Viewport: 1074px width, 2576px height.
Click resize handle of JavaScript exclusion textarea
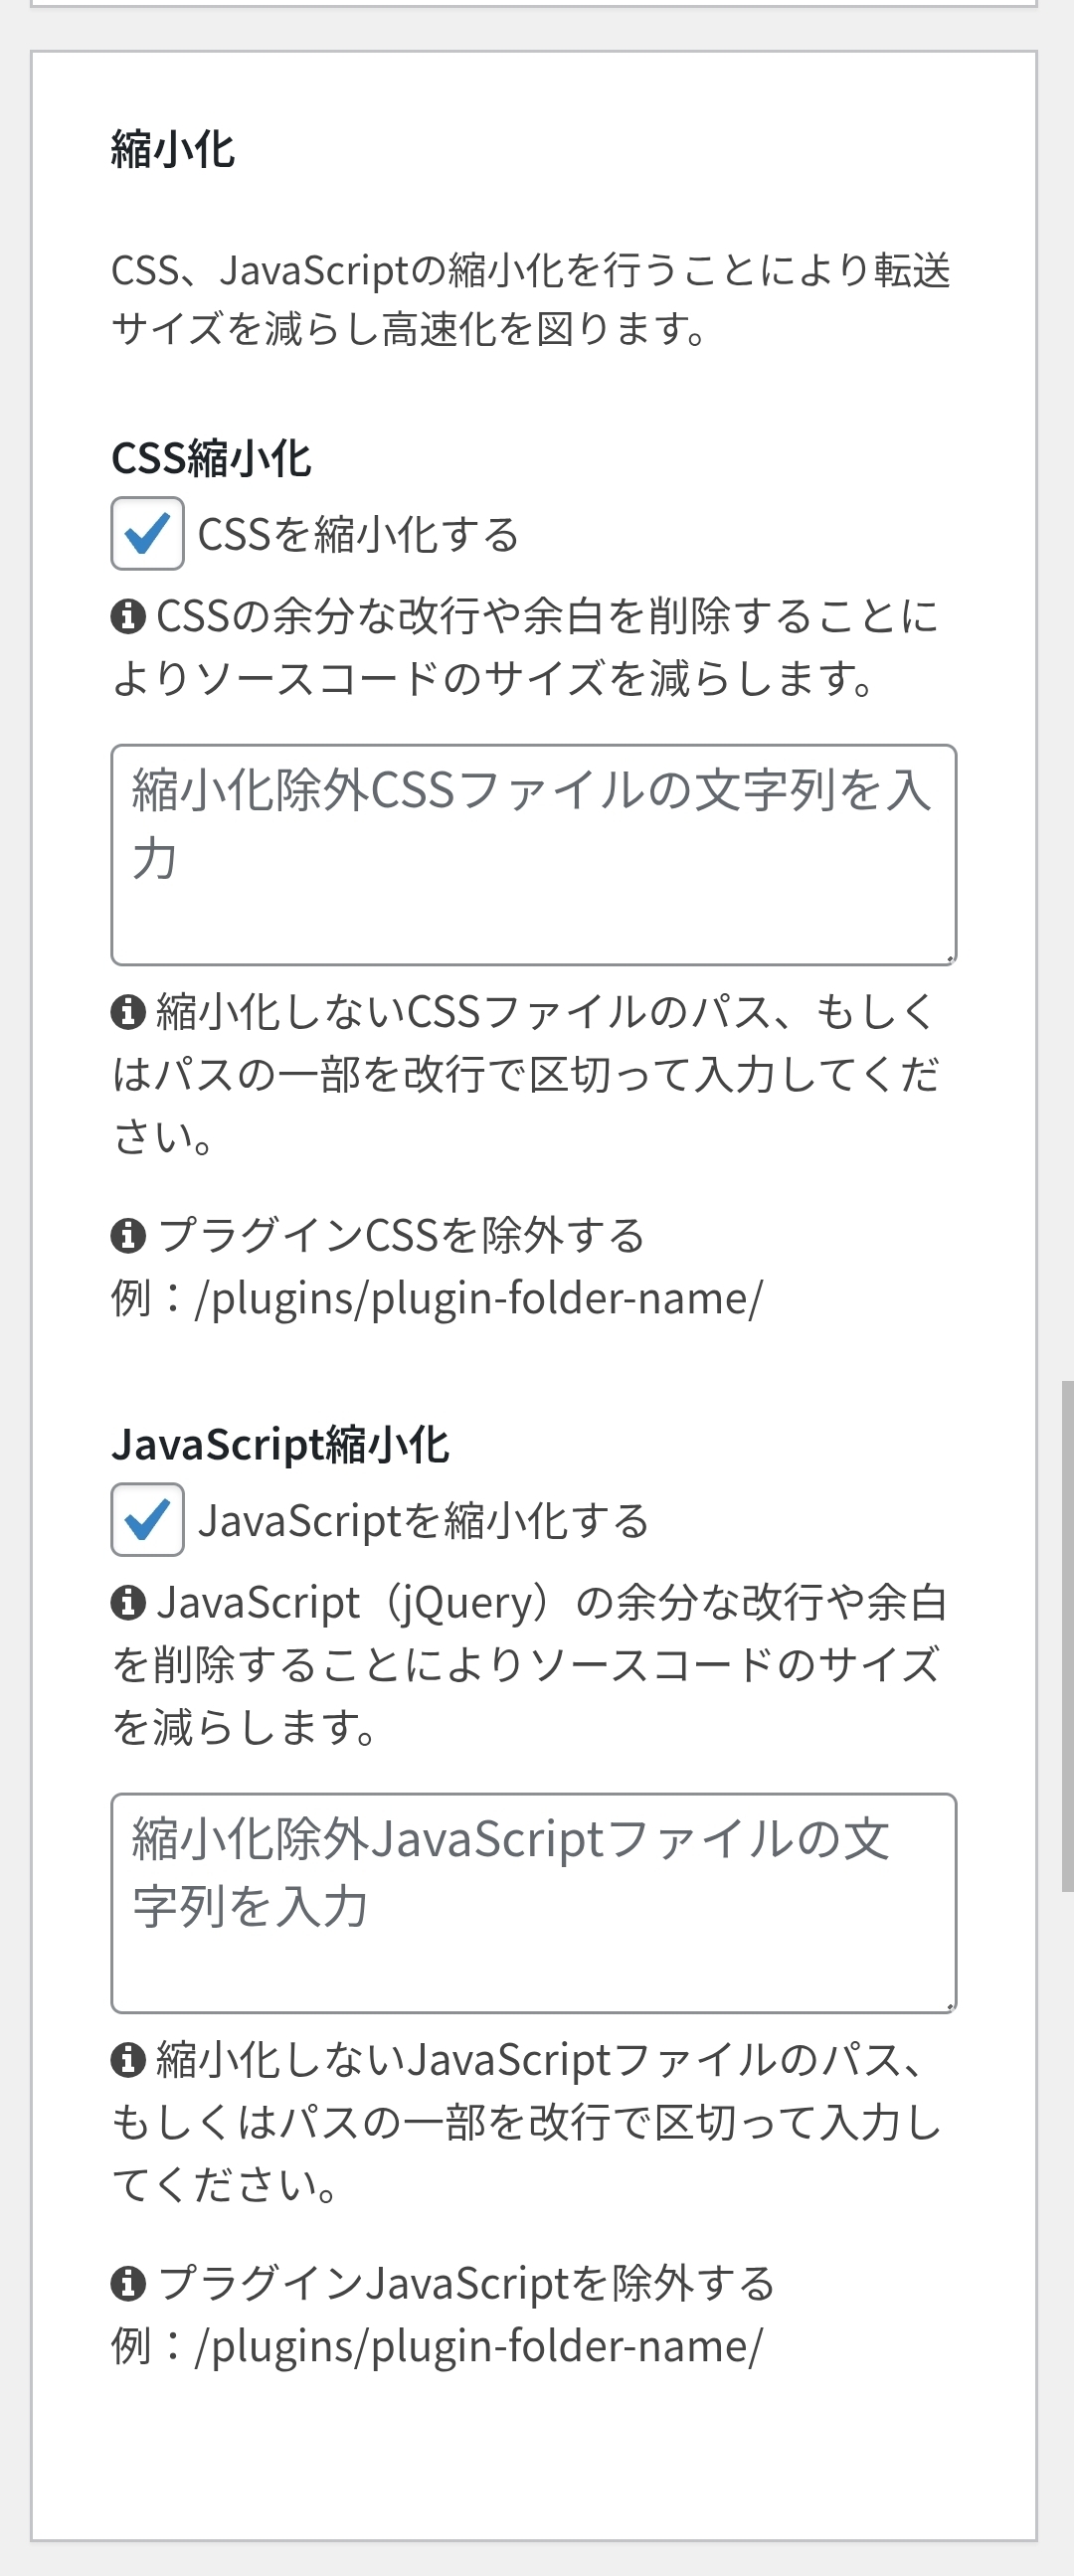[949, 2006]
